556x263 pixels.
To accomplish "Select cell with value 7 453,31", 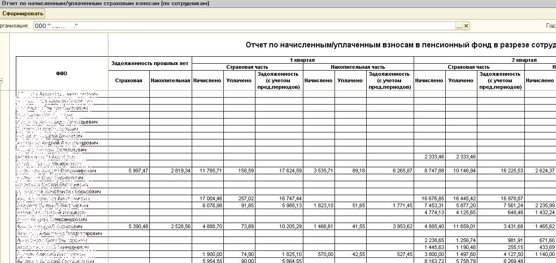I will click(x=430, y=205).
